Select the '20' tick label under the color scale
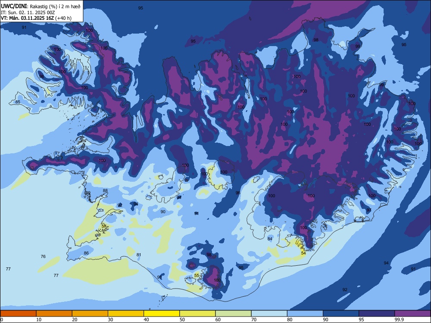This screenshot has height=323, width=431. coord(75,320)
